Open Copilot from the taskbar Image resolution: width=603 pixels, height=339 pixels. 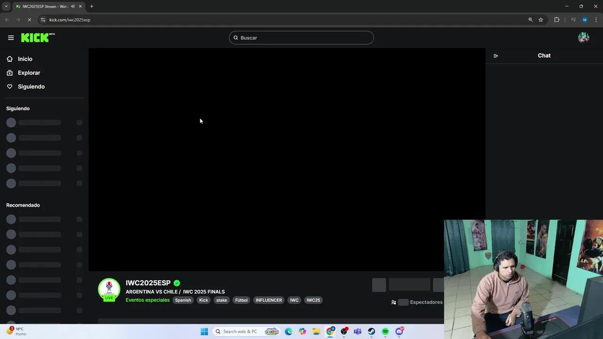pyautogui.click(x=302, y=331)
